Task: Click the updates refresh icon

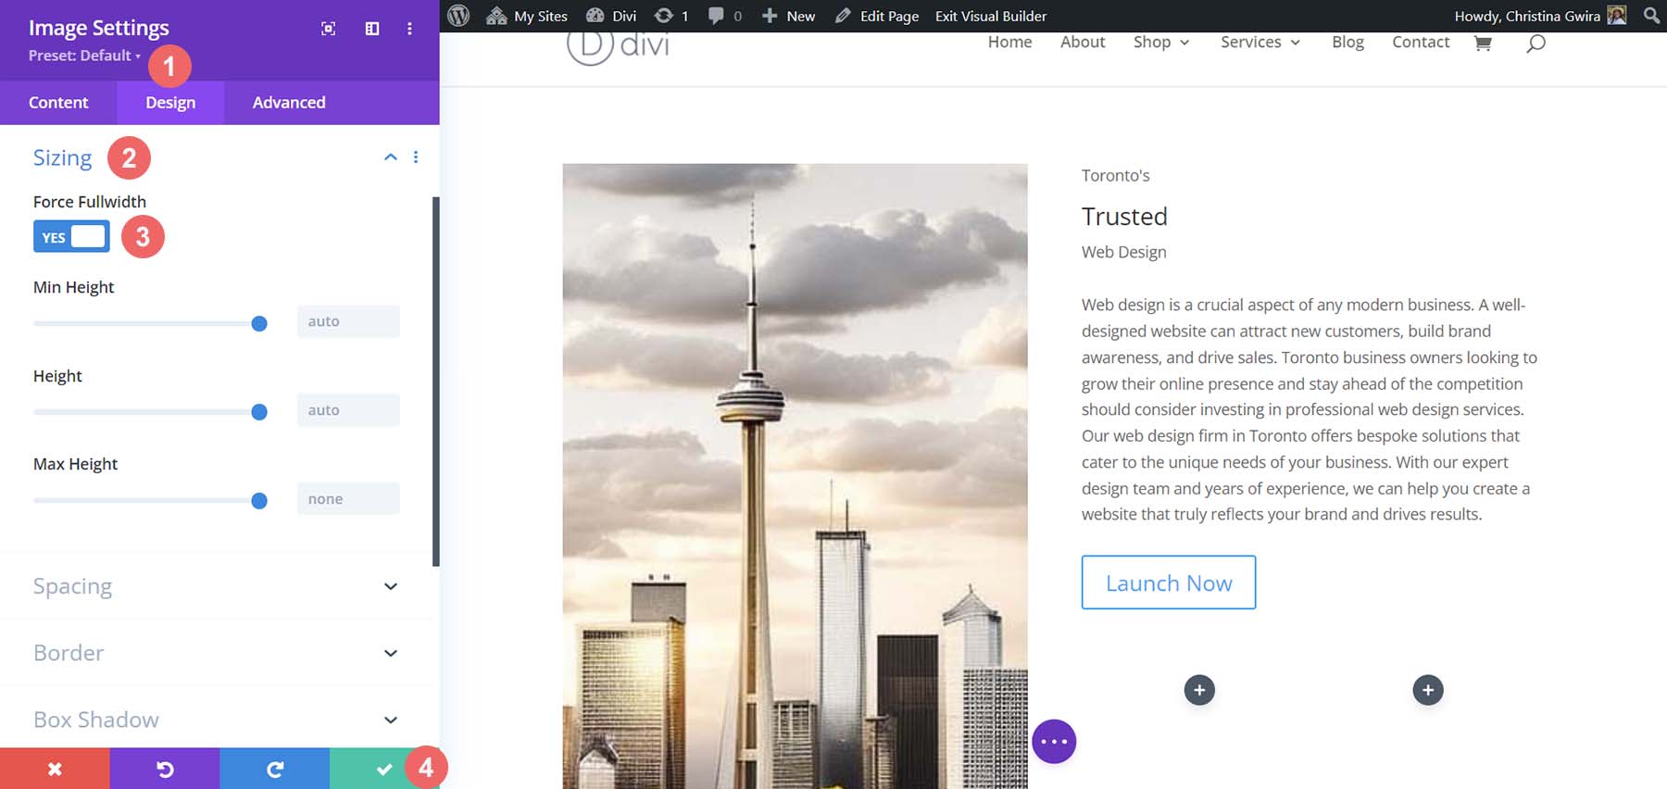Action: click(663, 16)
